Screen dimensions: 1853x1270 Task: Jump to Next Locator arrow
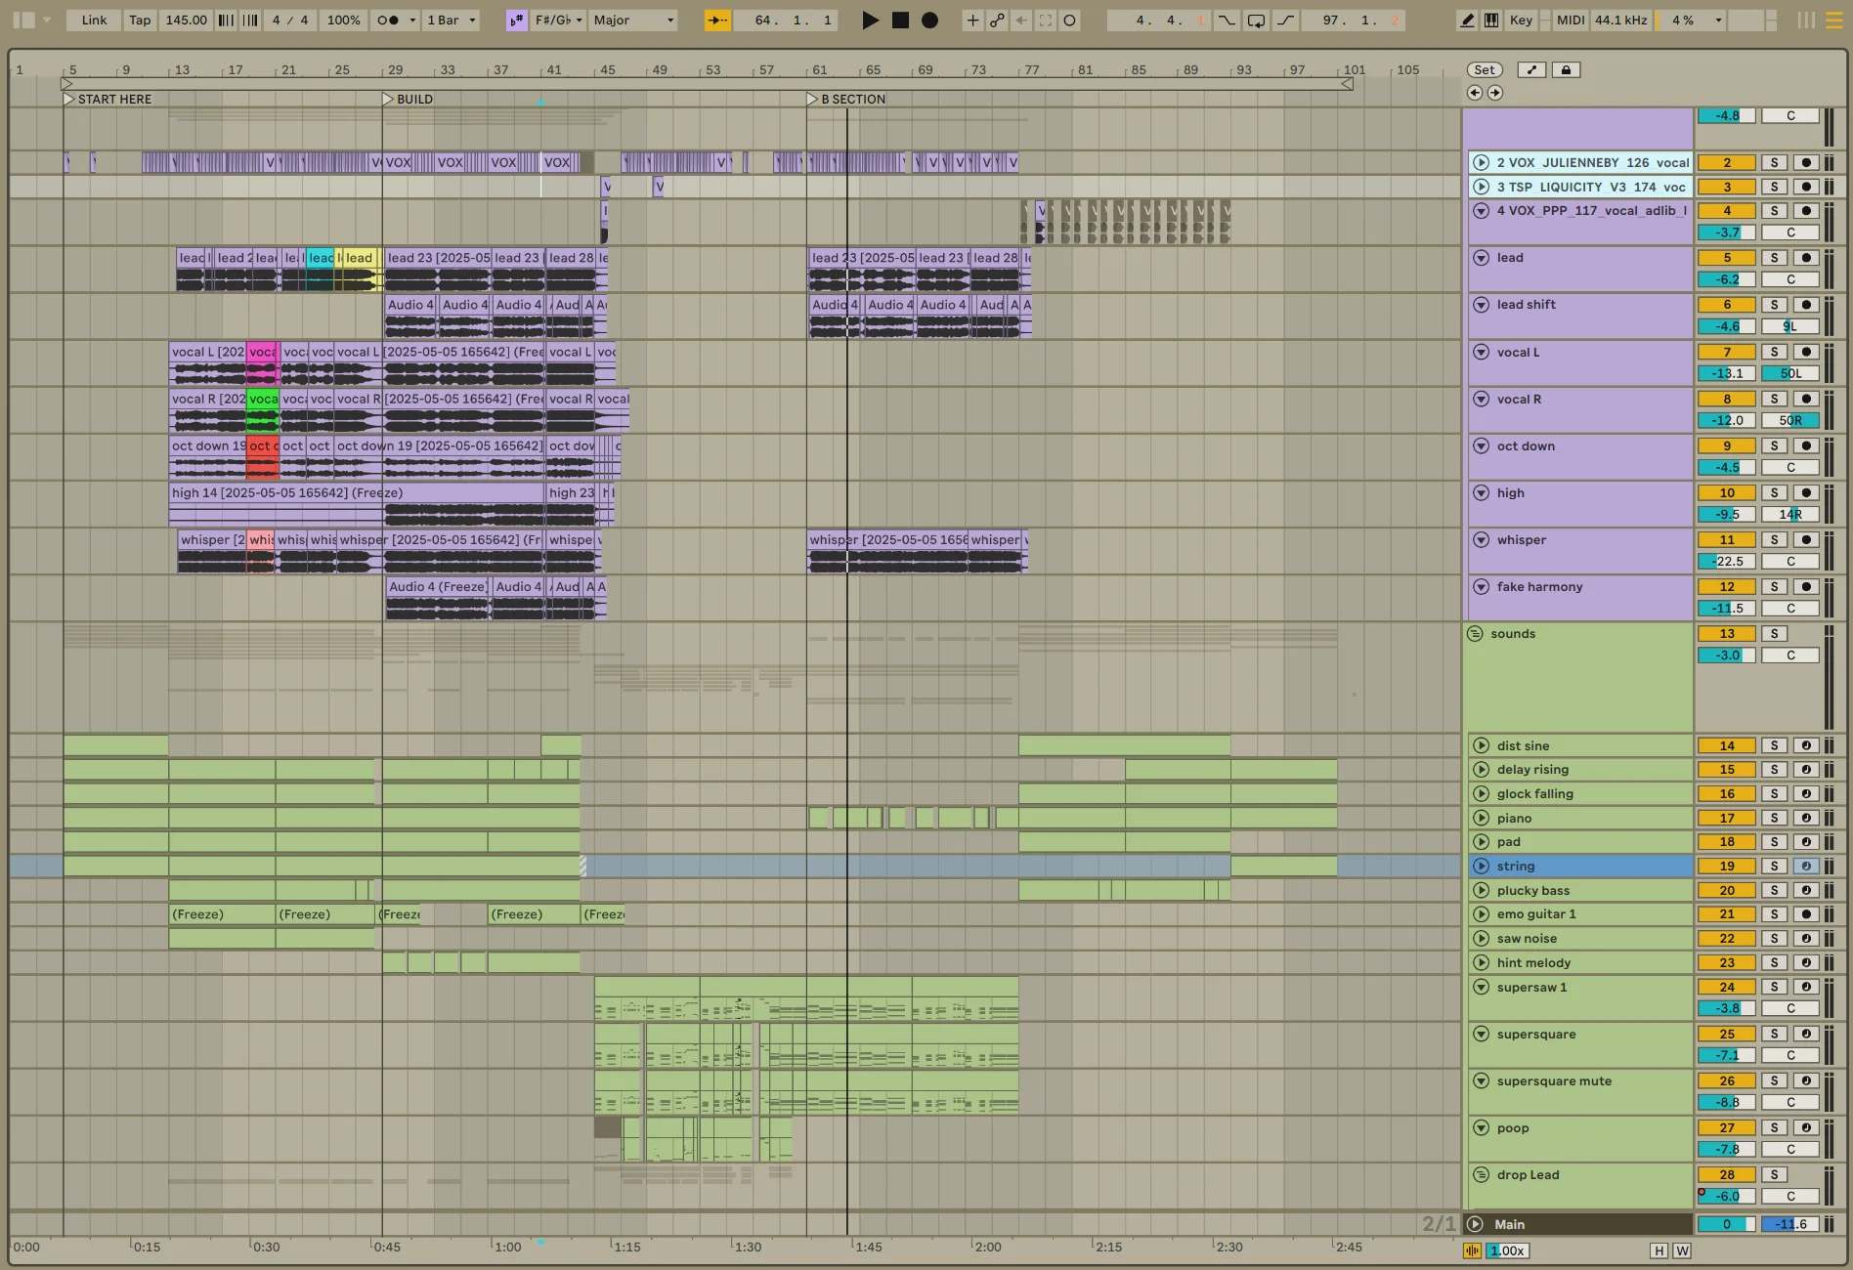[1495, 93]
